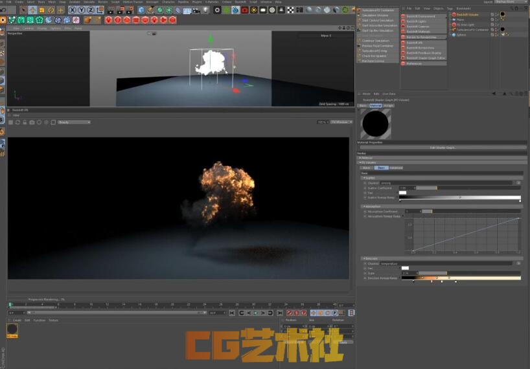
Task: Click the yellow sun light icon
Action: (254, 10)
